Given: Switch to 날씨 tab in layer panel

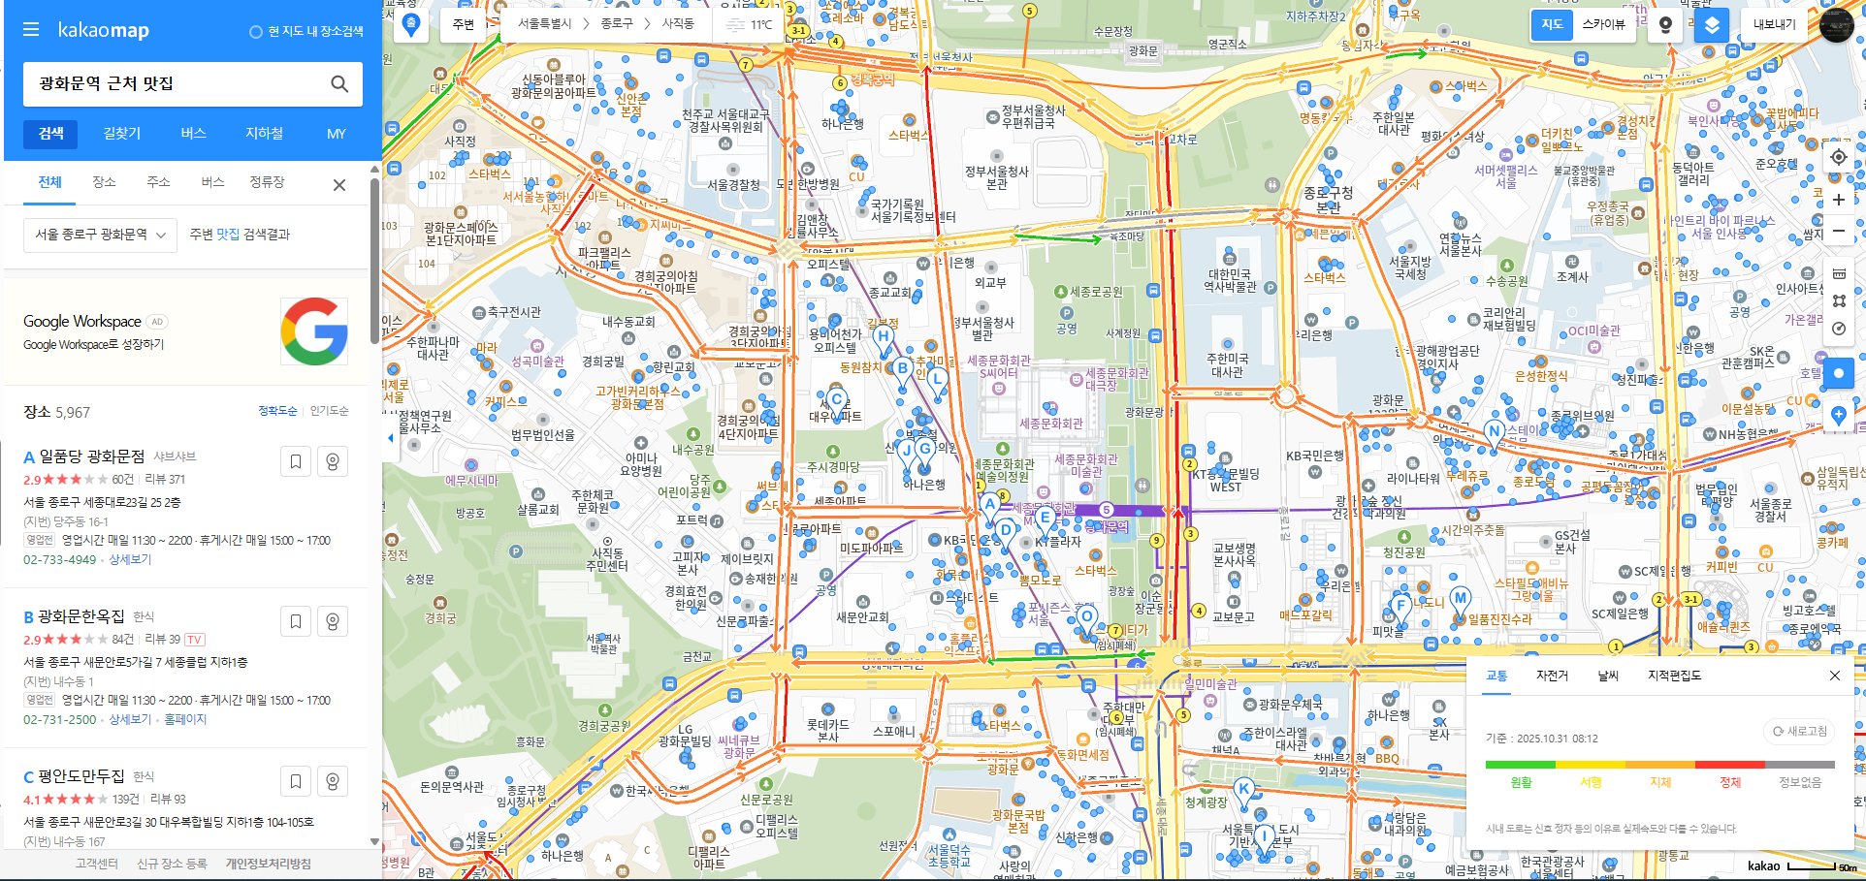Looking at the screenshot, I should 1608,676.
